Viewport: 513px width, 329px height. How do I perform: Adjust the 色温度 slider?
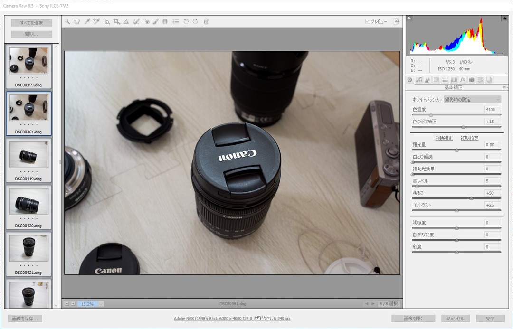tap(431, 115)
